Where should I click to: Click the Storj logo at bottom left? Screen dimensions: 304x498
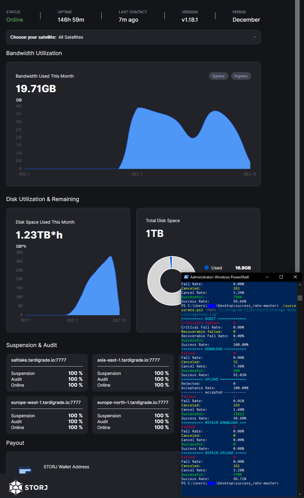click(x=28, y=487)
